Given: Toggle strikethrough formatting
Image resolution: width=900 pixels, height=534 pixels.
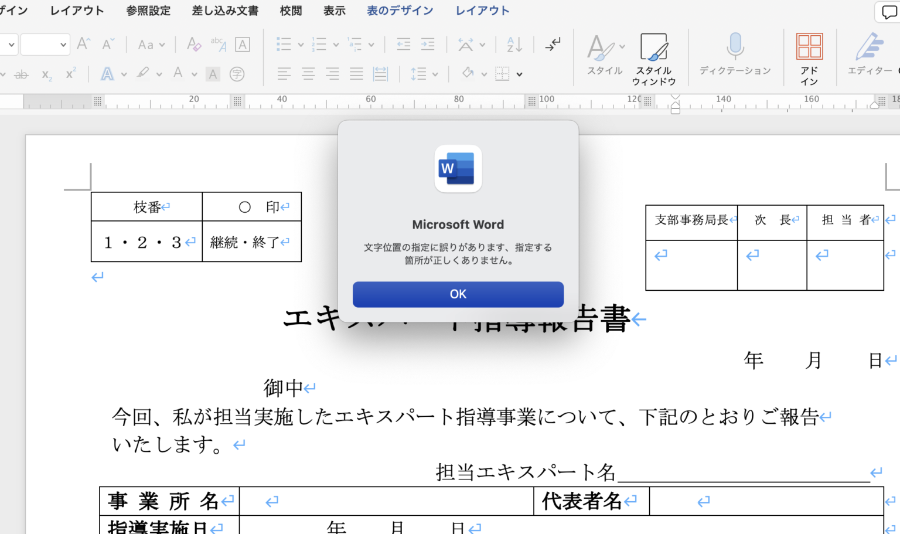Looking at the screenshot, I should coord(21,74).
